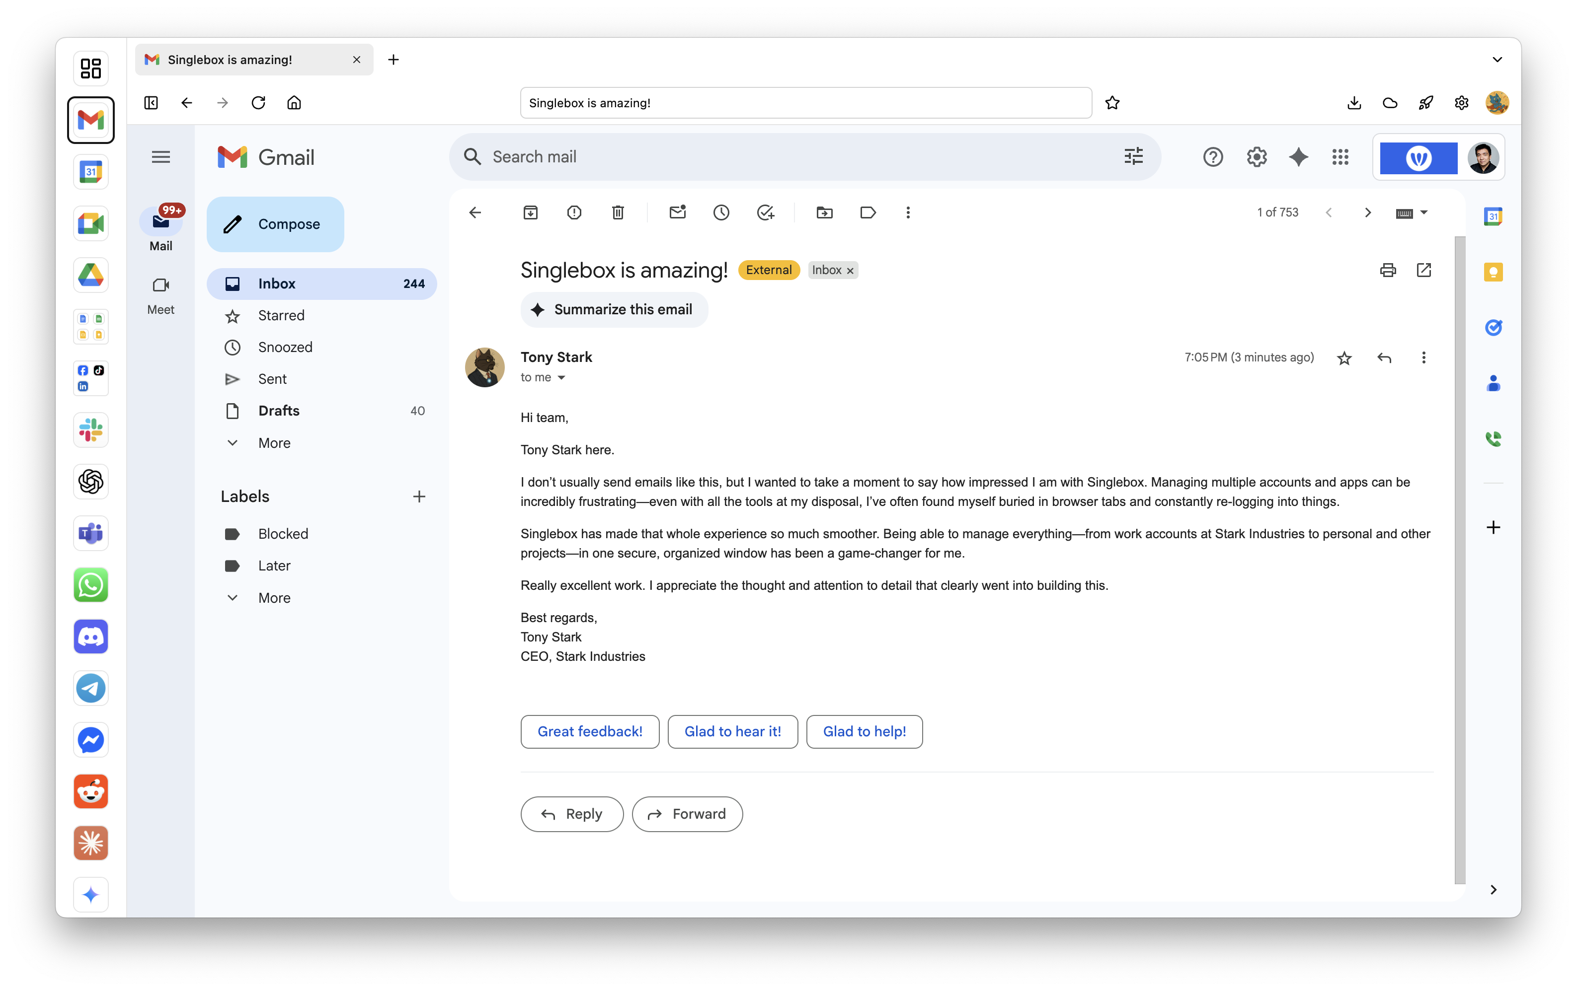
Task: Print the email conversation
Action: pyautogui.click(x=1388, y=270)
